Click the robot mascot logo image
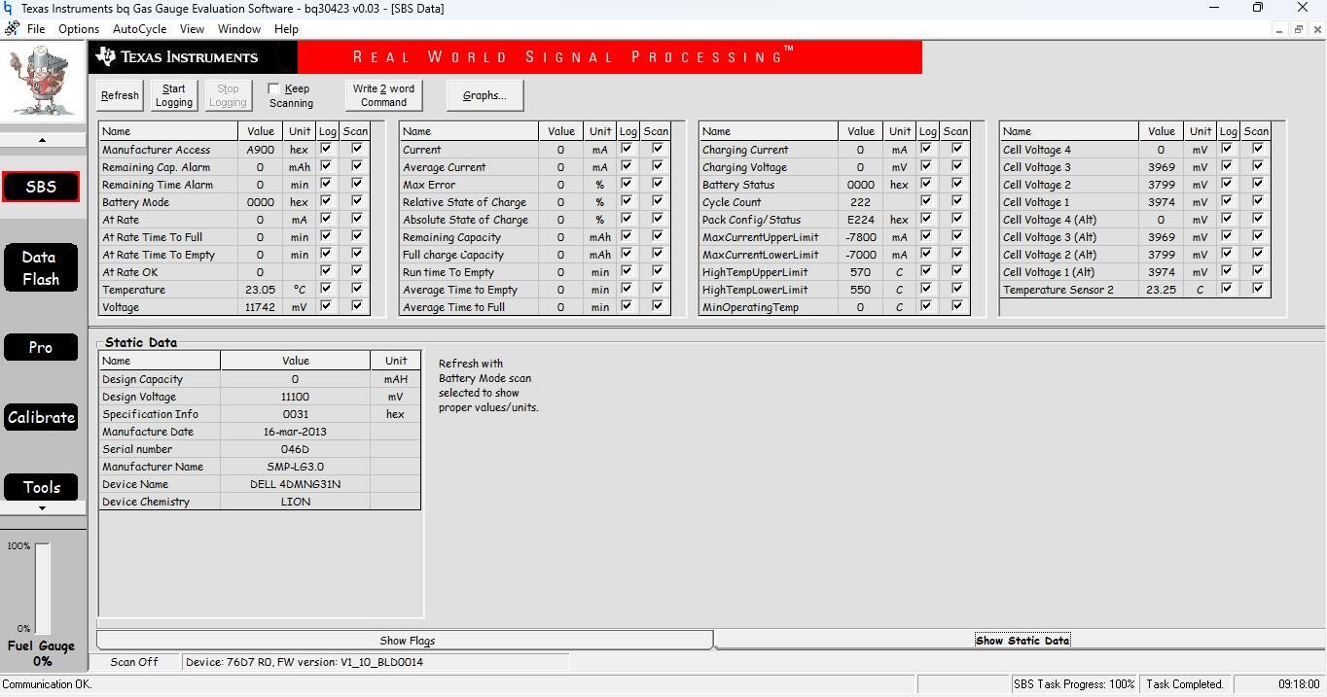Image resolution: width=1327 pixels, height=697 pixels. [41, 83]
